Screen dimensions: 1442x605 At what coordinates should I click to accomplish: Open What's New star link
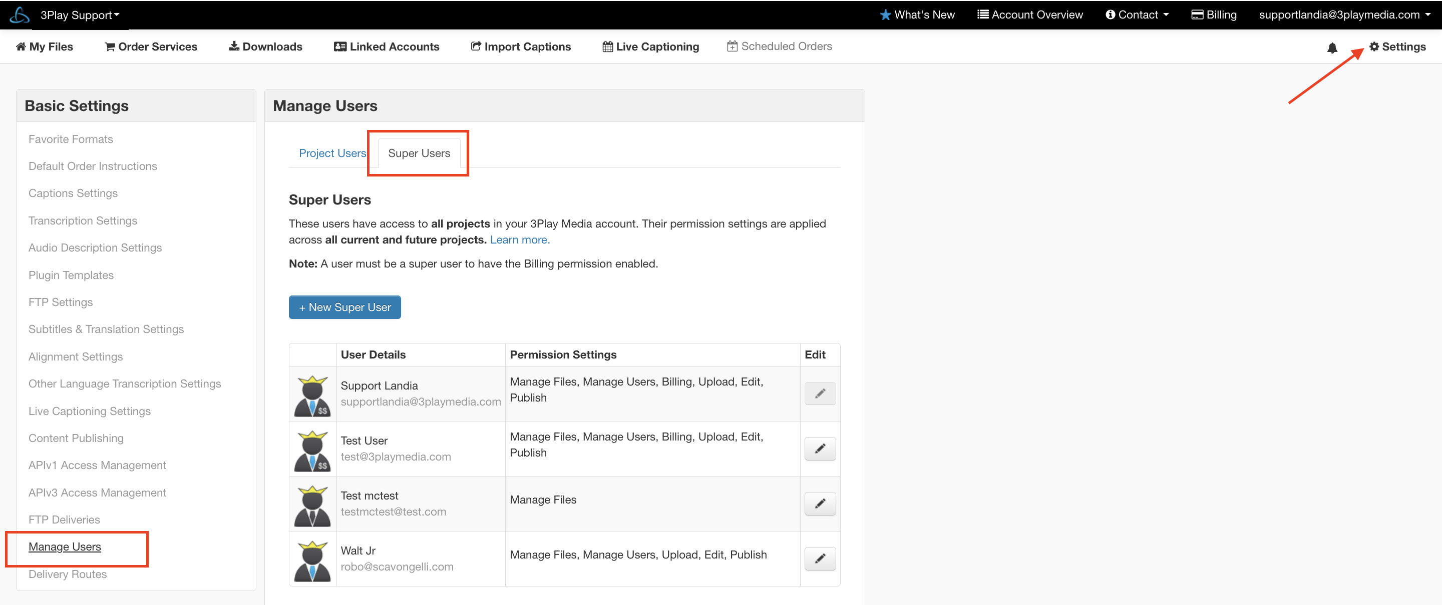click(x=917, y=15)
